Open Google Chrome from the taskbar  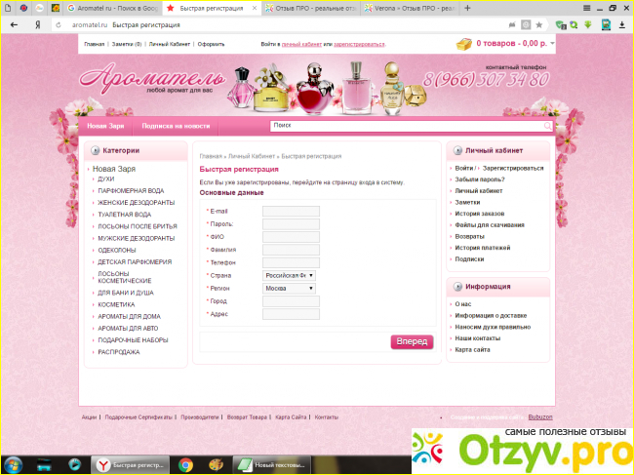click(185, 465)
